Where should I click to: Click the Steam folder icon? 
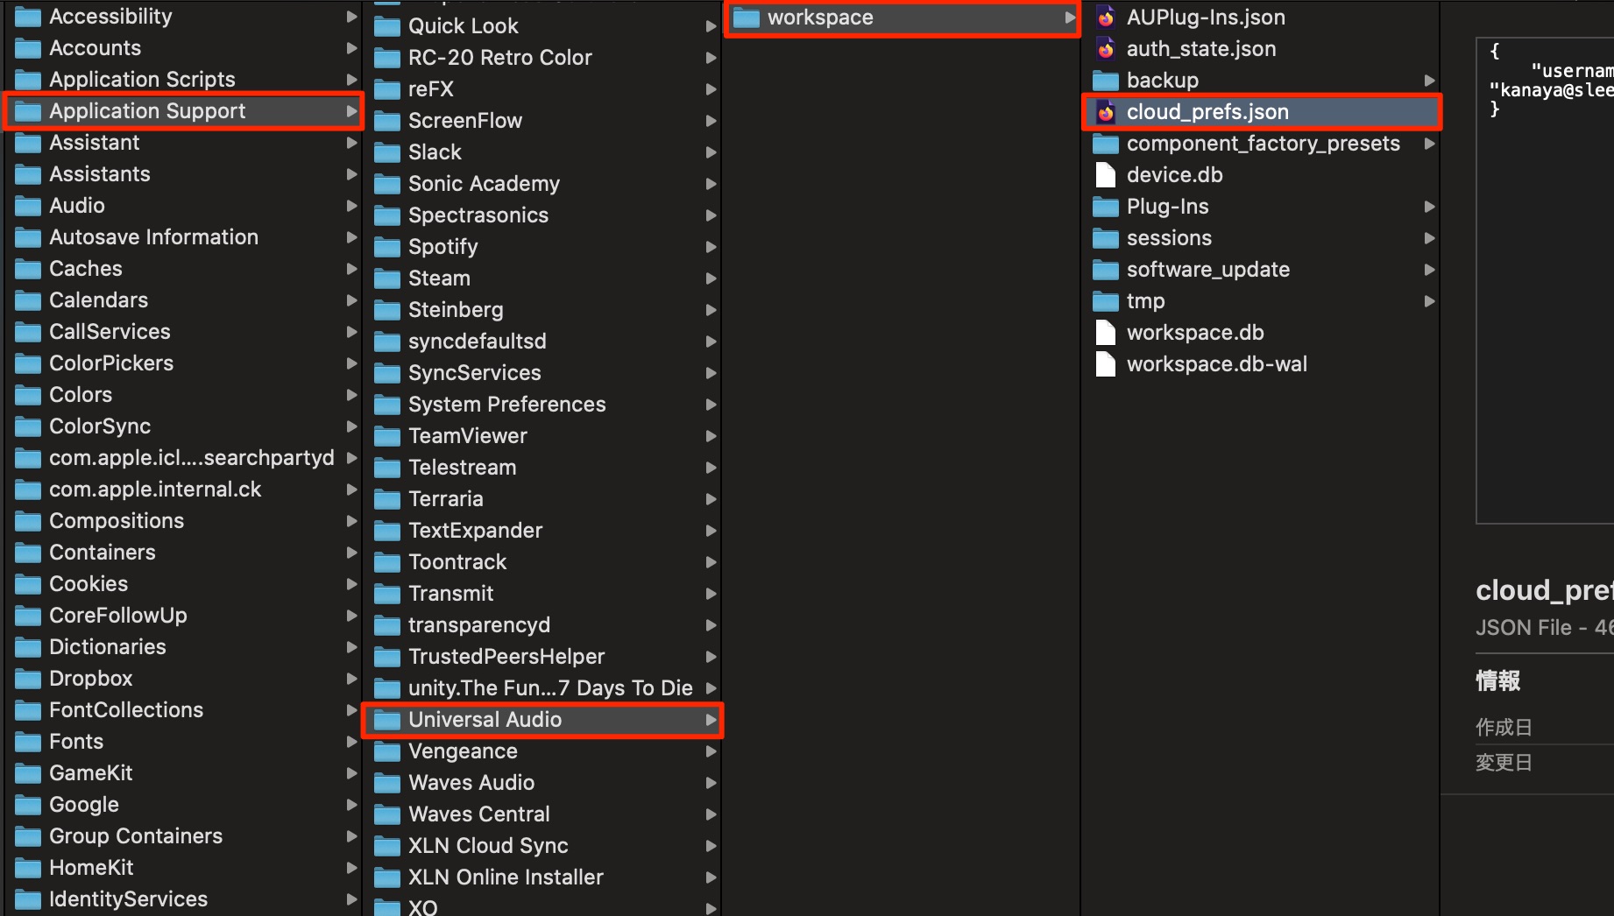(x=387, y=278)
